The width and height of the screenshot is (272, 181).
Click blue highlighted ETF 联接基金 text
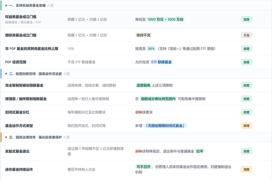point(161,62)
